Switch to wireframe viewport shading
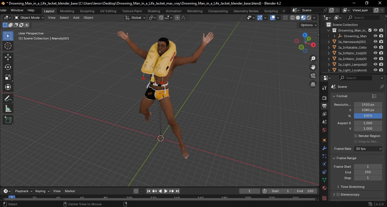 (x=293, y=18)
